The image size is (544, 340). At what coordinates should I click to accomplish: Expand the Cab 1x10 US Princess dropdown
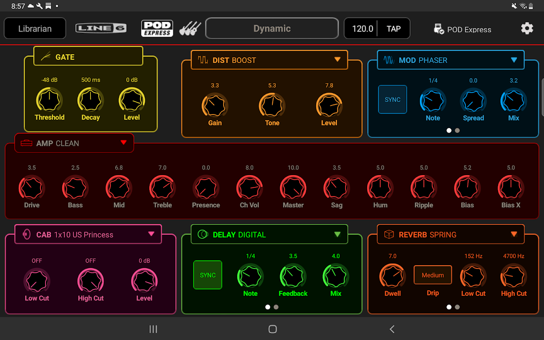click(x=151, y=234)
